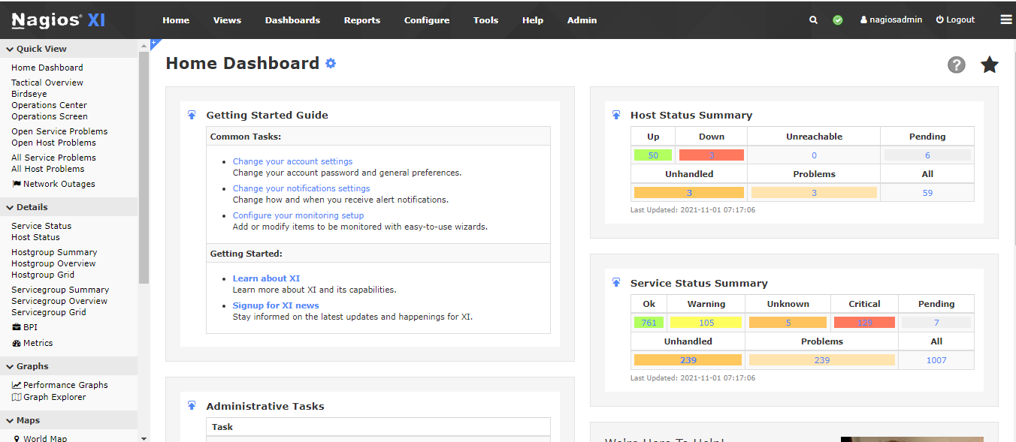Viewport: 1016px width, 442px height.
Task: Click the green Up hosts count
Action: click(653, 155)
